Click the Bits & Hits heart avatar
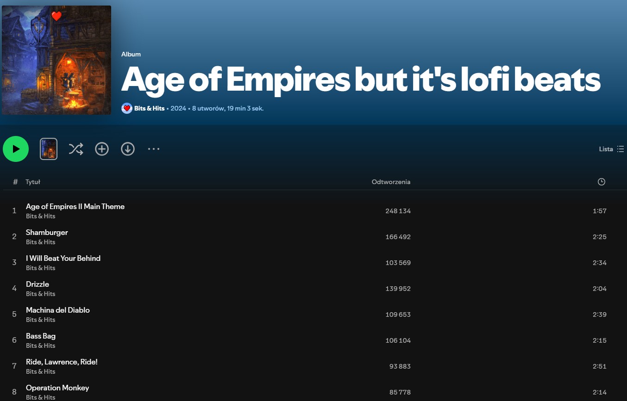Image resolution: width=627 pixels, height=401 pixels. [126, 108]
